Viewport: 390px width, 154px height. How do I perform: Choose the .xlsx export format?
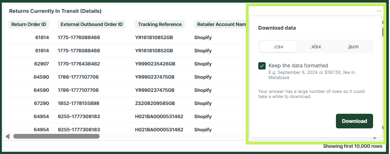(316, 46)
